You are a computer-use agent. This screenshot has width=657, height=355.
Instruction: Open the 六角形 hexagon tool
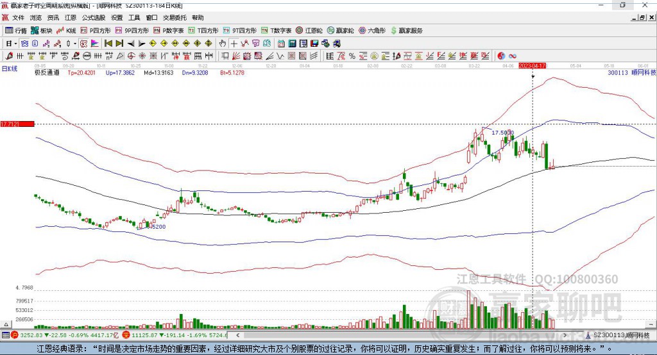(372, 31)
